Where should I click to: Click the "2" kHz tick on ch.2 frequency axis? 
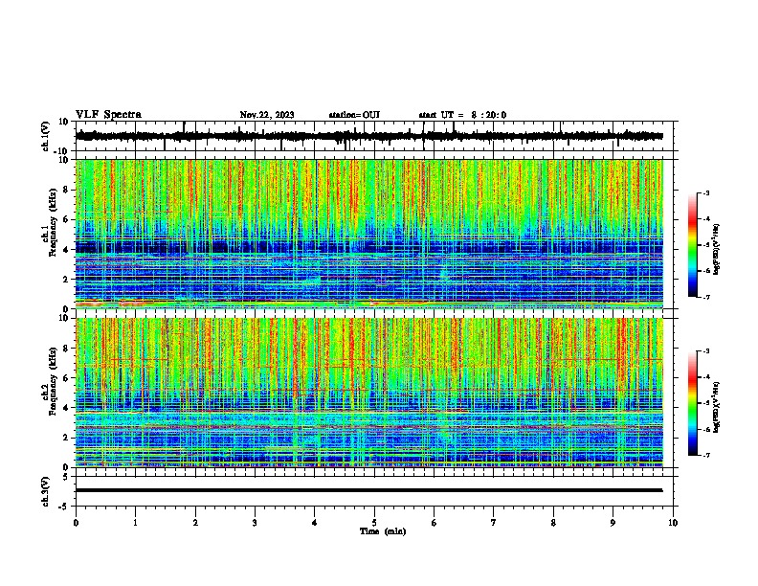66,438
